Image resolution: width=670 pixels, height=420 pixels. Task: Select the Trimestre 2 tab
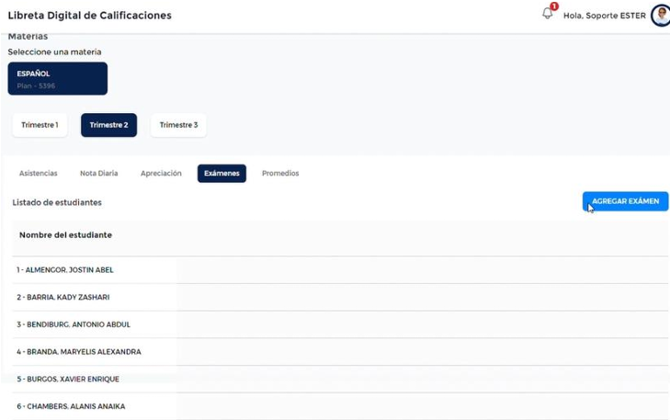[108, 125]
